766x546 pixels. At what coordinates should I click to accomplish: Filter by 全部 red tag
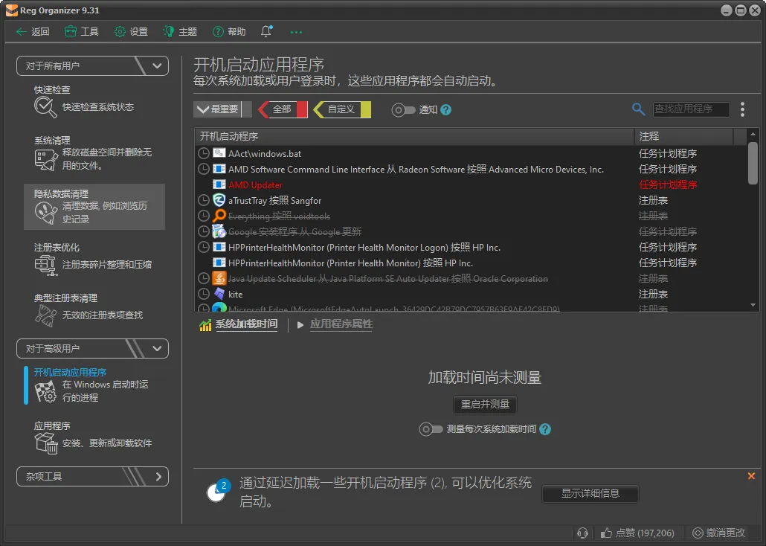coord(283,109)
